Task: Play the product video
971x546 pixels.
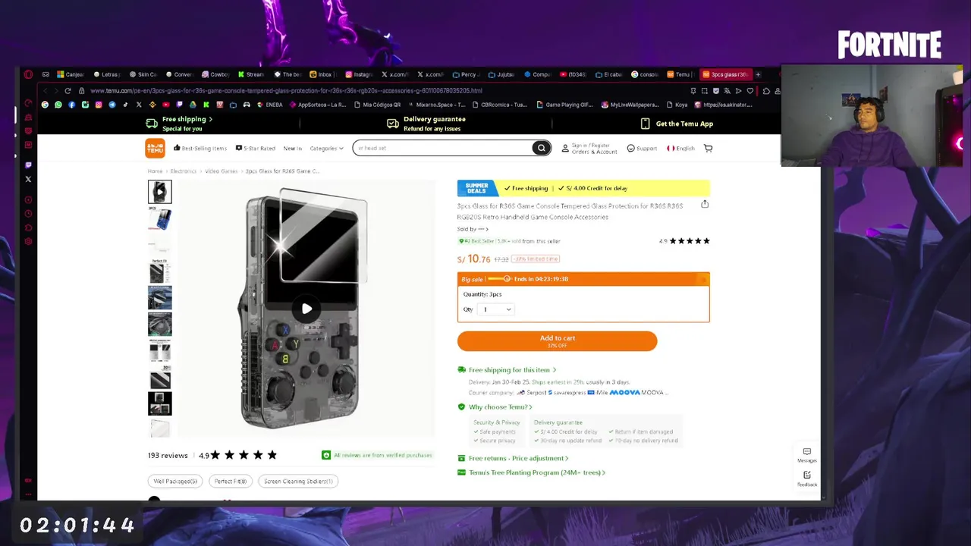Action: (x=306, y=309)
